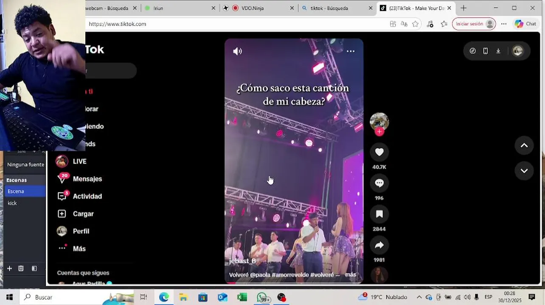
Task: Share the video with the arrow icon
Action: pos(379,245)
